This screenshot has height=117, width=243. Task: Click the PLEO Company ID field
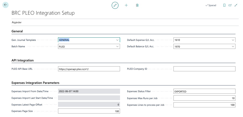click(204, 69)
